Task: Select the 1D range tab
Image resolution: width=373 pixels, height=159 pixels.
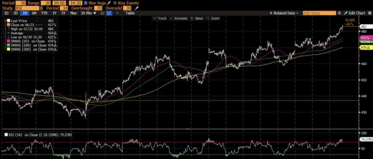Action: [6, 13]
